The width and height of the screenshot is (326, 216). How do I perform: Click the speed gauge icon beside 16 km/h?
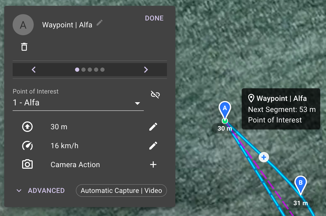tap(27, 146)
